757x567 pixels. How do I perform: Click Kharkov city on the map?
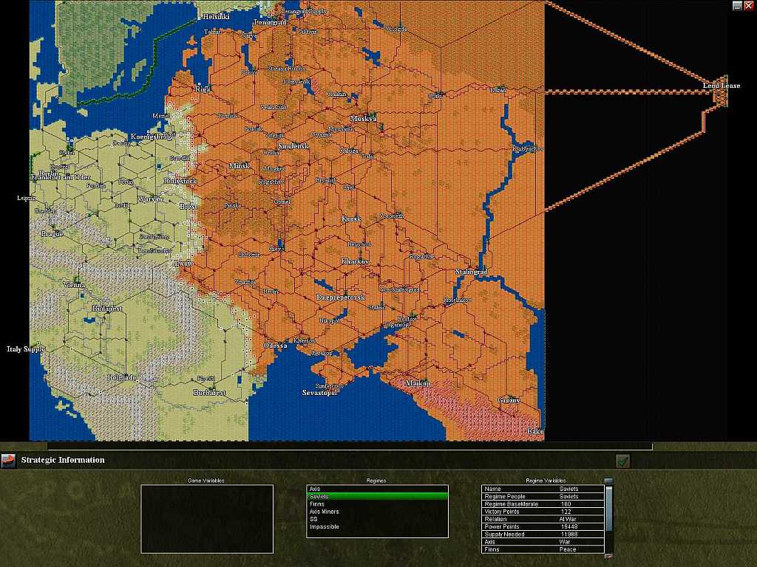pyautogui.click(x=355, y=261)
